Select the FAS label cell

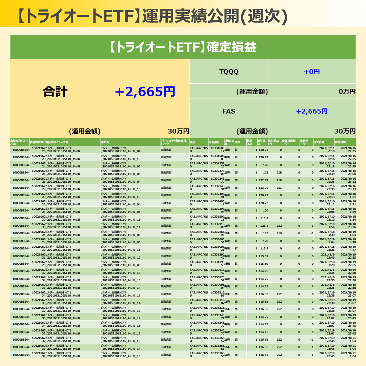coord(229,111)
